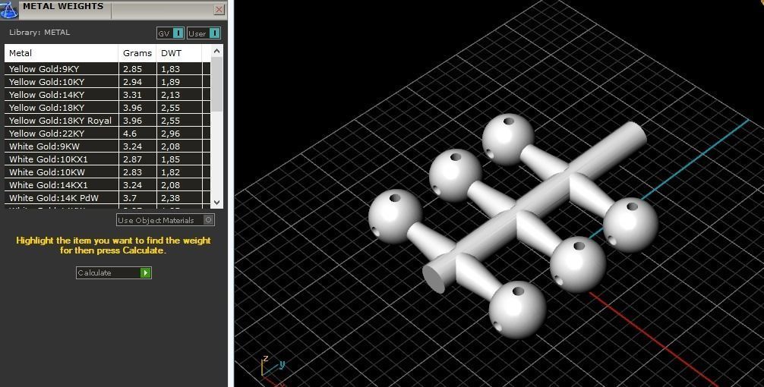
Task: Click the metal list scroll-down arrow
Action: tap(217, 202)
